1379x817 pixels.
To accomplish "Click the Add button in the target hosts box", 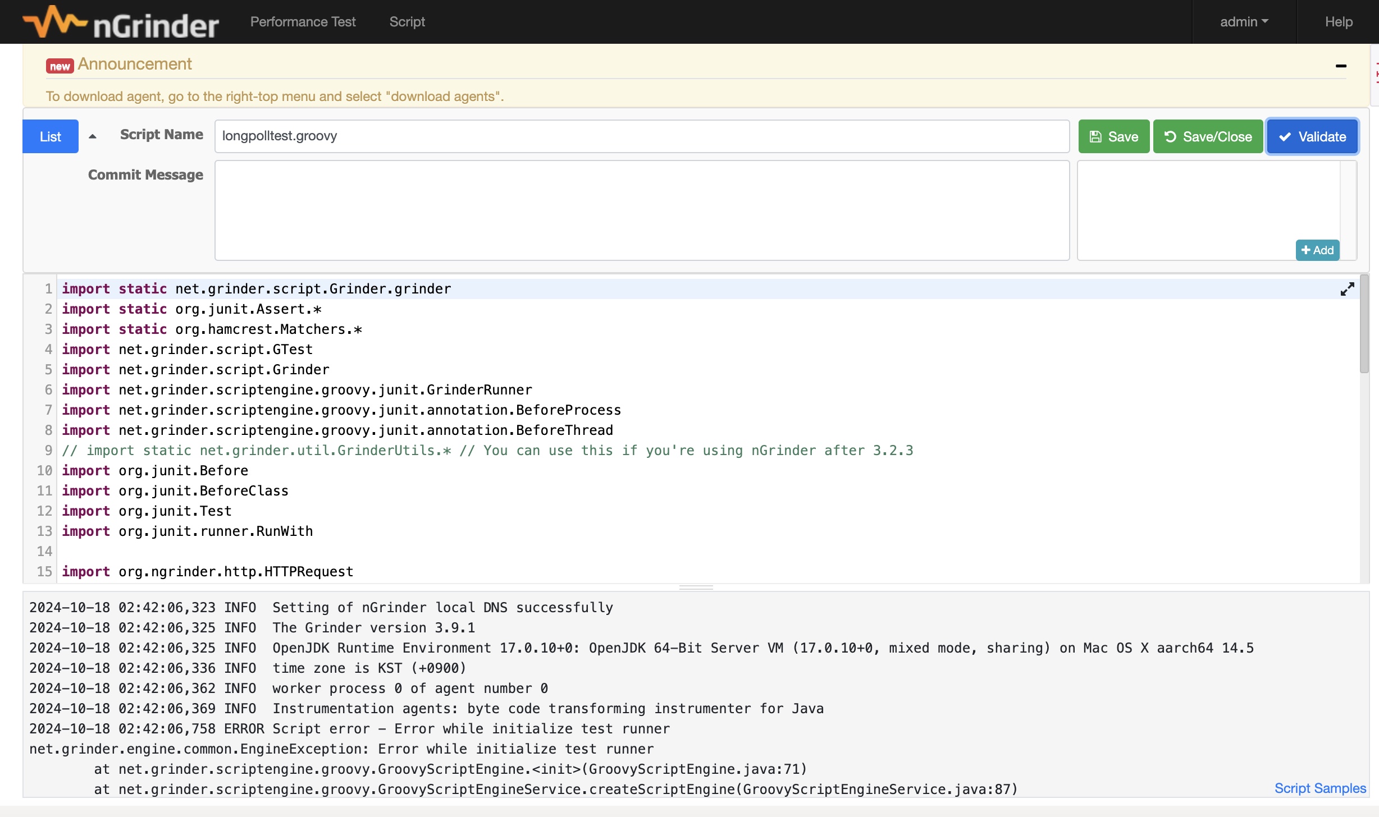I will click(x=1317, y=250).
